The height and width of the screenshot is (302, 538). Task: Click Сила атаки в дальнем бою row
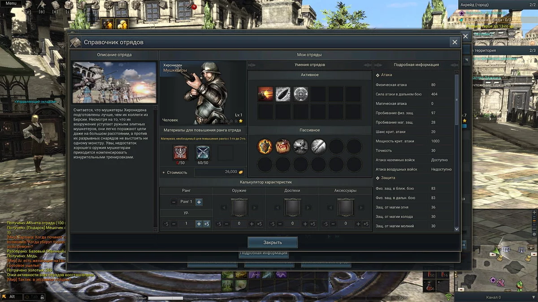pyautogui.click(x=414, y=94)
